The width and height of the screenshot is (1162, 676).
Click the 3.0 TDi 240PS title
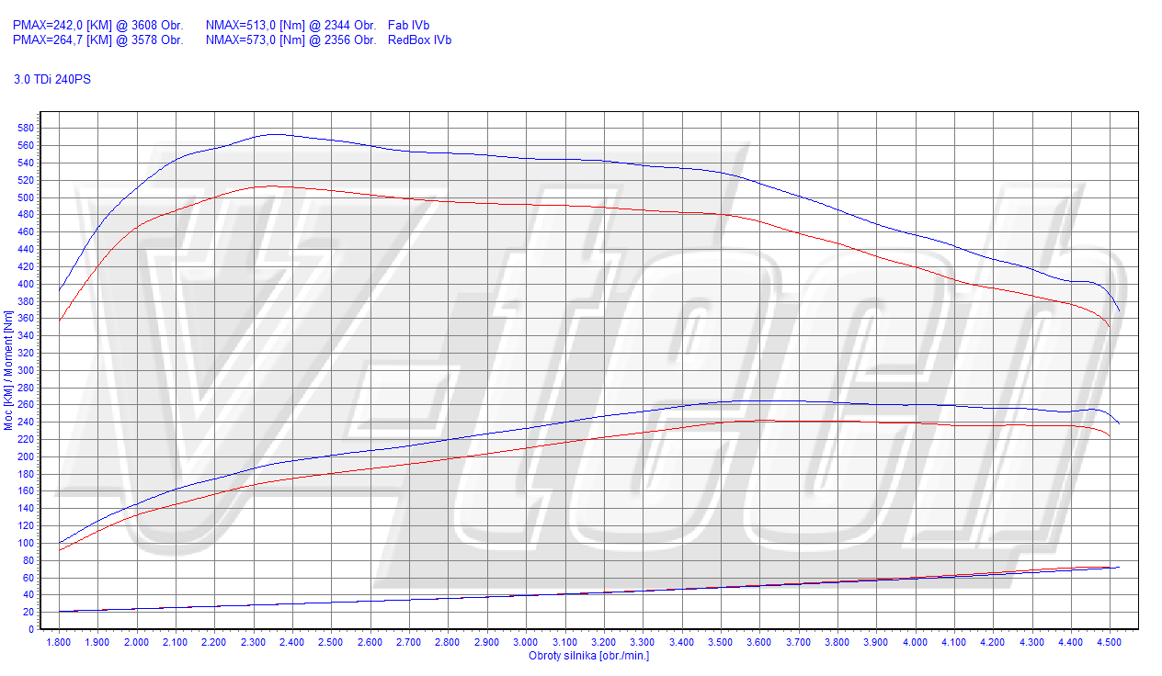52,80
